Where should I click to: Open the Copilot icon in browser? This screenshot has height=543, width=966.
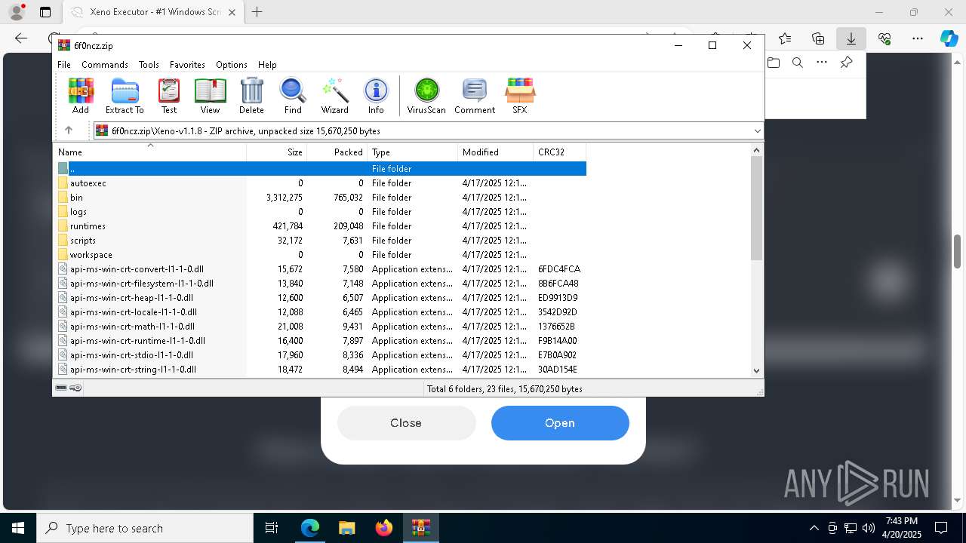949,38
